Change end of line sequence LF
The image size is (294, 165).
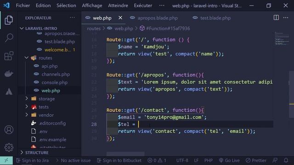196,160
